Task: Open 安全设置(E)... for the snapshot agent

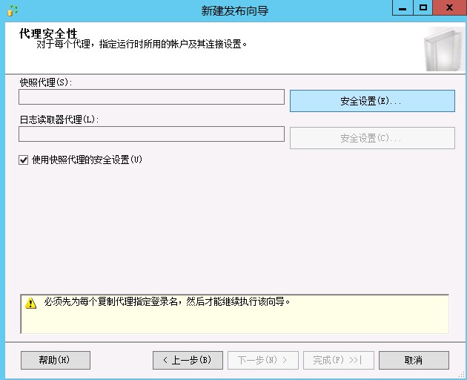Action: pos(371,101)
